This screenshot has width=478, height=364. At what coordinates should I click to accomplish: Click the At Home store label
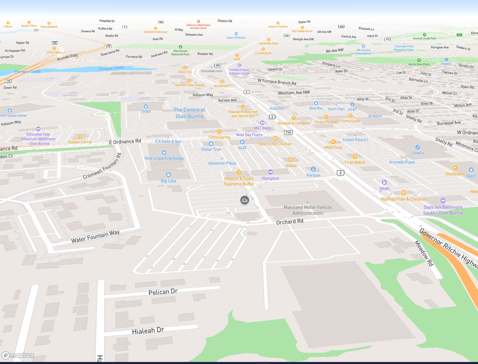(x=375, y=116)
